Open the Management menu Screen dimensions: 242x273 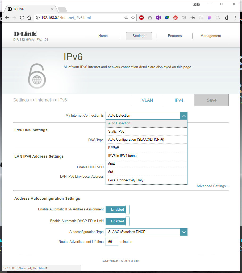[211, 36]
